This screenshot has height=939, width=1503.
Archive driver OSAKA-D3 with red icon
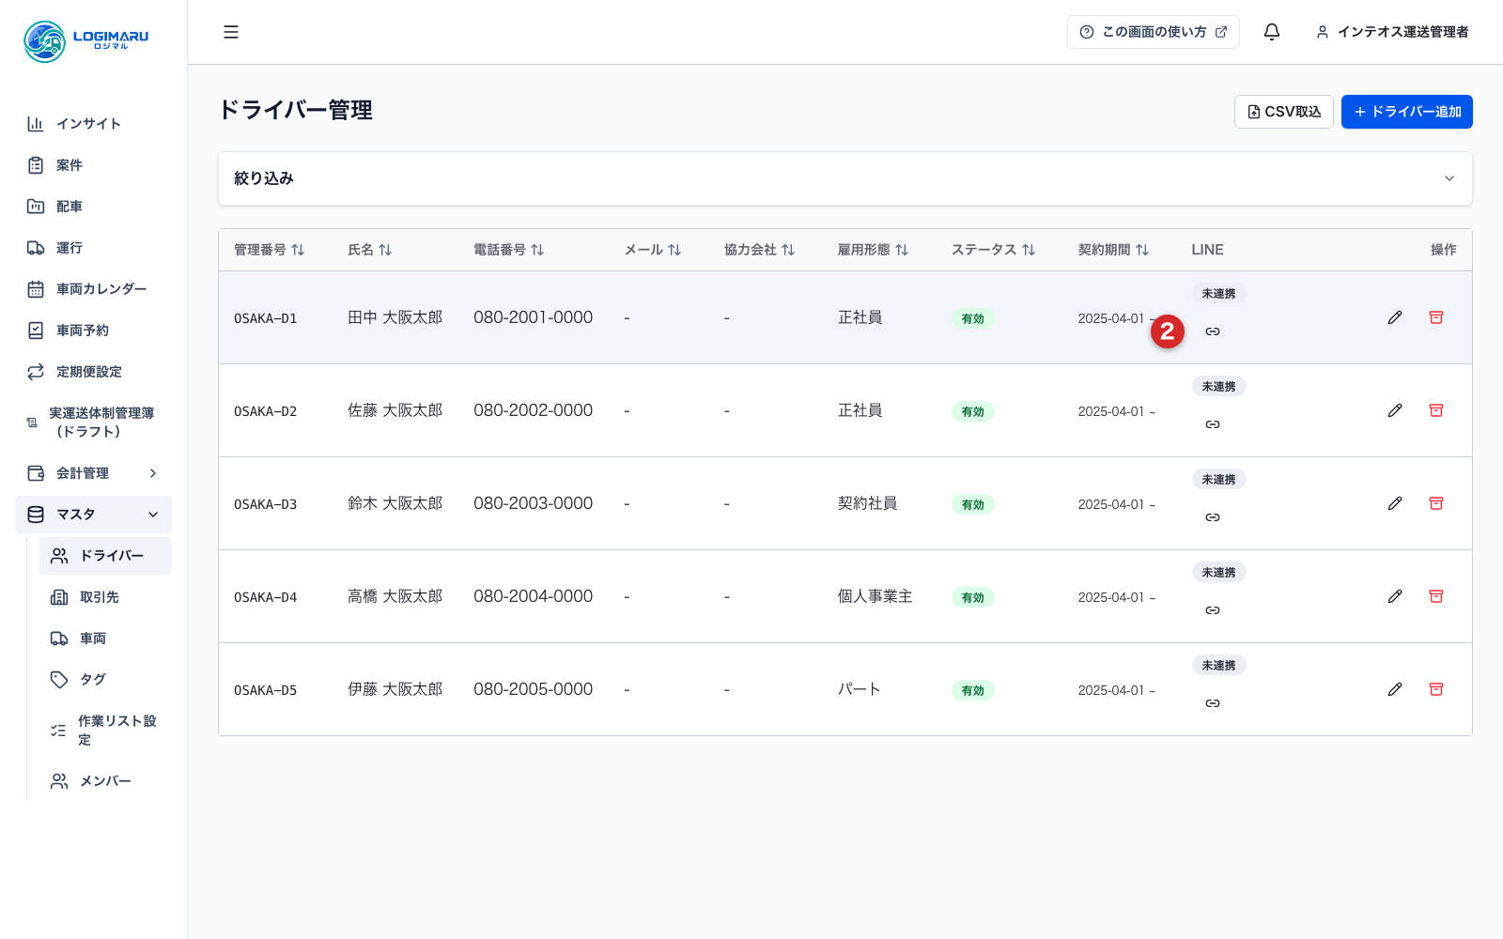tap(1436, 503)
